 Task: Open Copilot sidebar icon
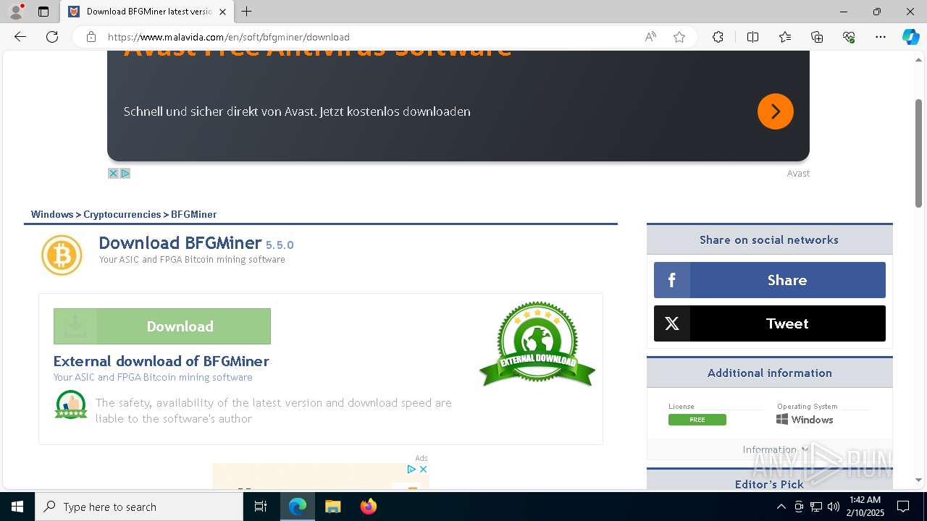click(910, 37)
